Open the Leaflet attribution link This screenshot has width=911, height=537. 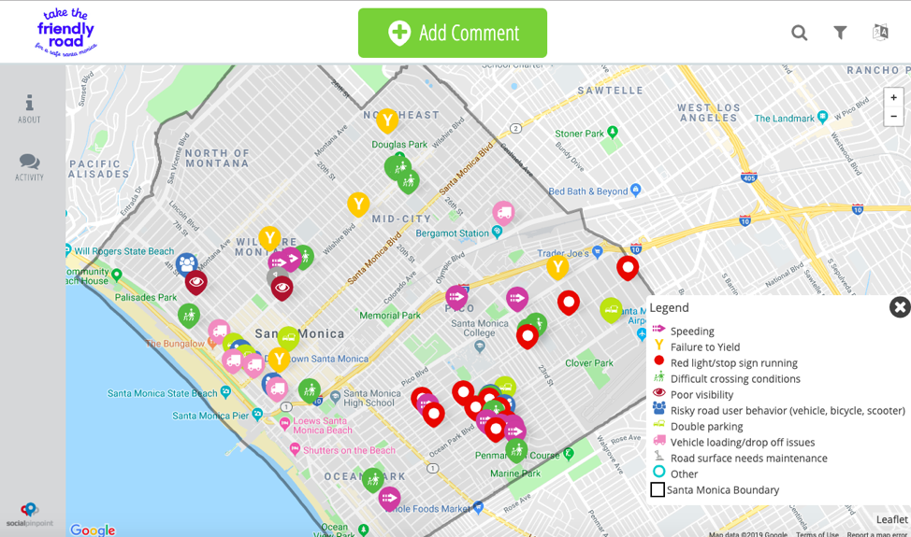[x=891, y=520]
